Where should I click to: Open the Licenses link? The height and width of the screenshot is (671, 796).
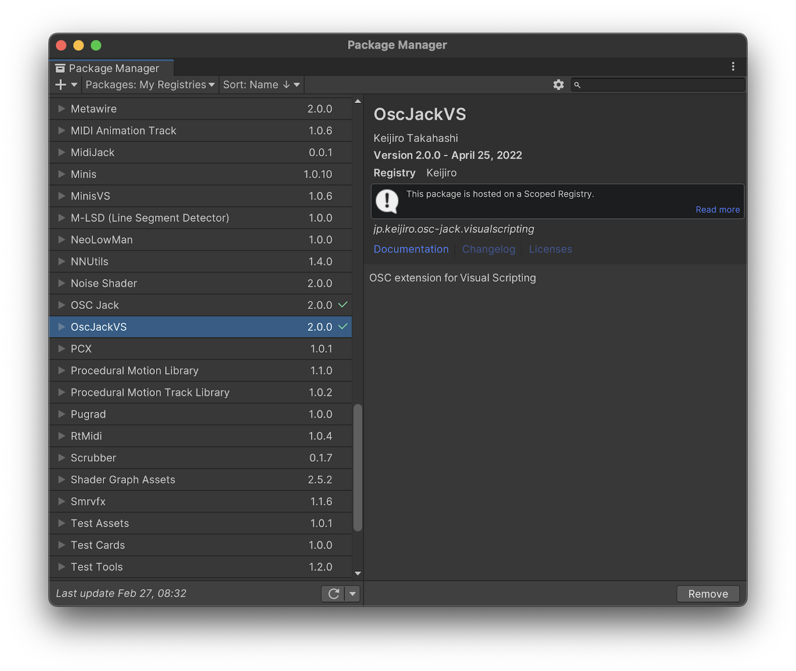pos(550,249)
